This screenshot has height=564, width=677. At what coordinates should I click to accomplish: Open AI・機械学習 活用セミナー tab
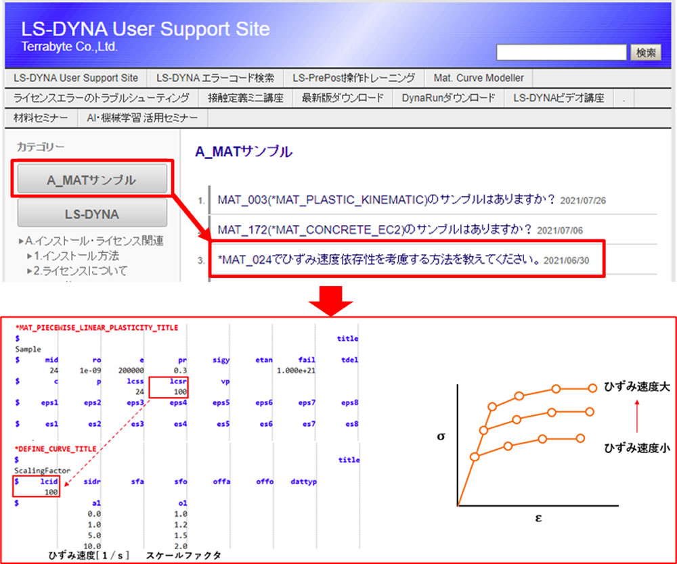click(142, 118)
